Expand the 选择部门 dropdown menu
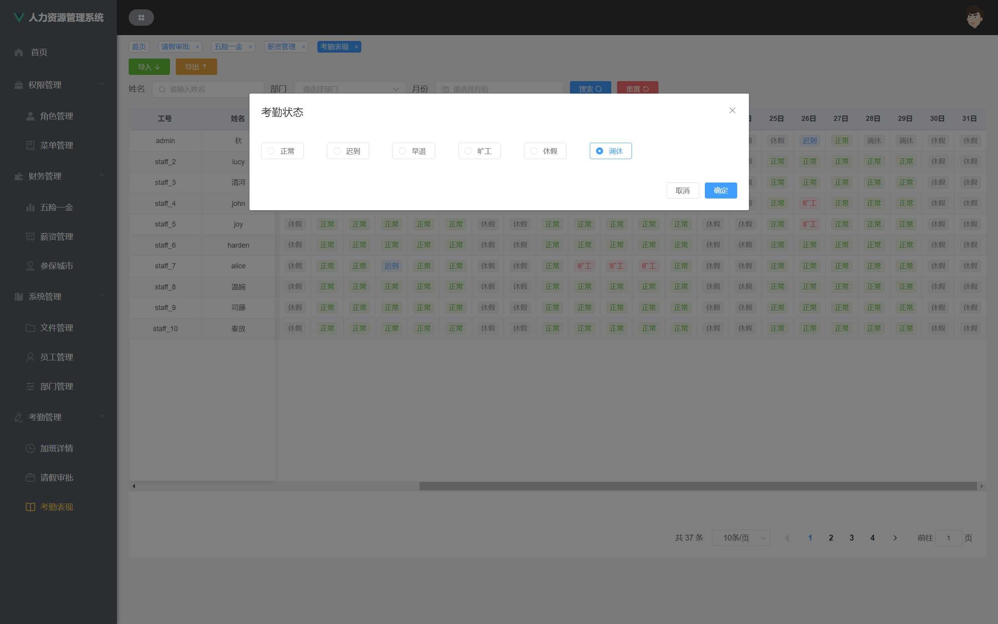Screen dimensions: 998x624 click(x=350, y=89)
